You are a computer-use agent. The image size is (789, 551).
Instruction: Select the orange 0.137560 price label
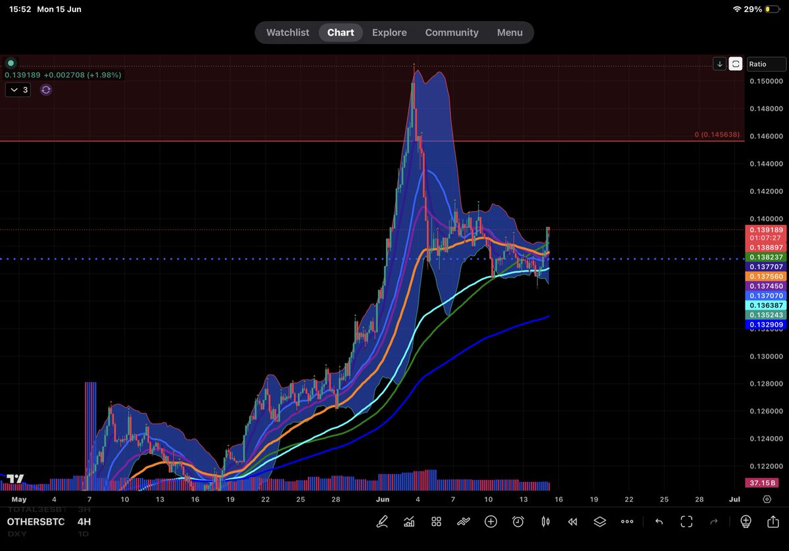765,277
